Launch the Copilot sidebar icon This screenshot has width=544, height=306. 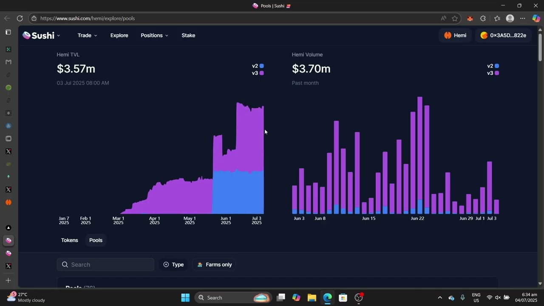click(x=536, y=18)
